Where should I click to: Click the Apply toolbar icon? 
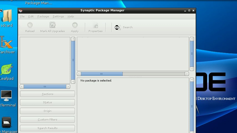pos(75,25)
